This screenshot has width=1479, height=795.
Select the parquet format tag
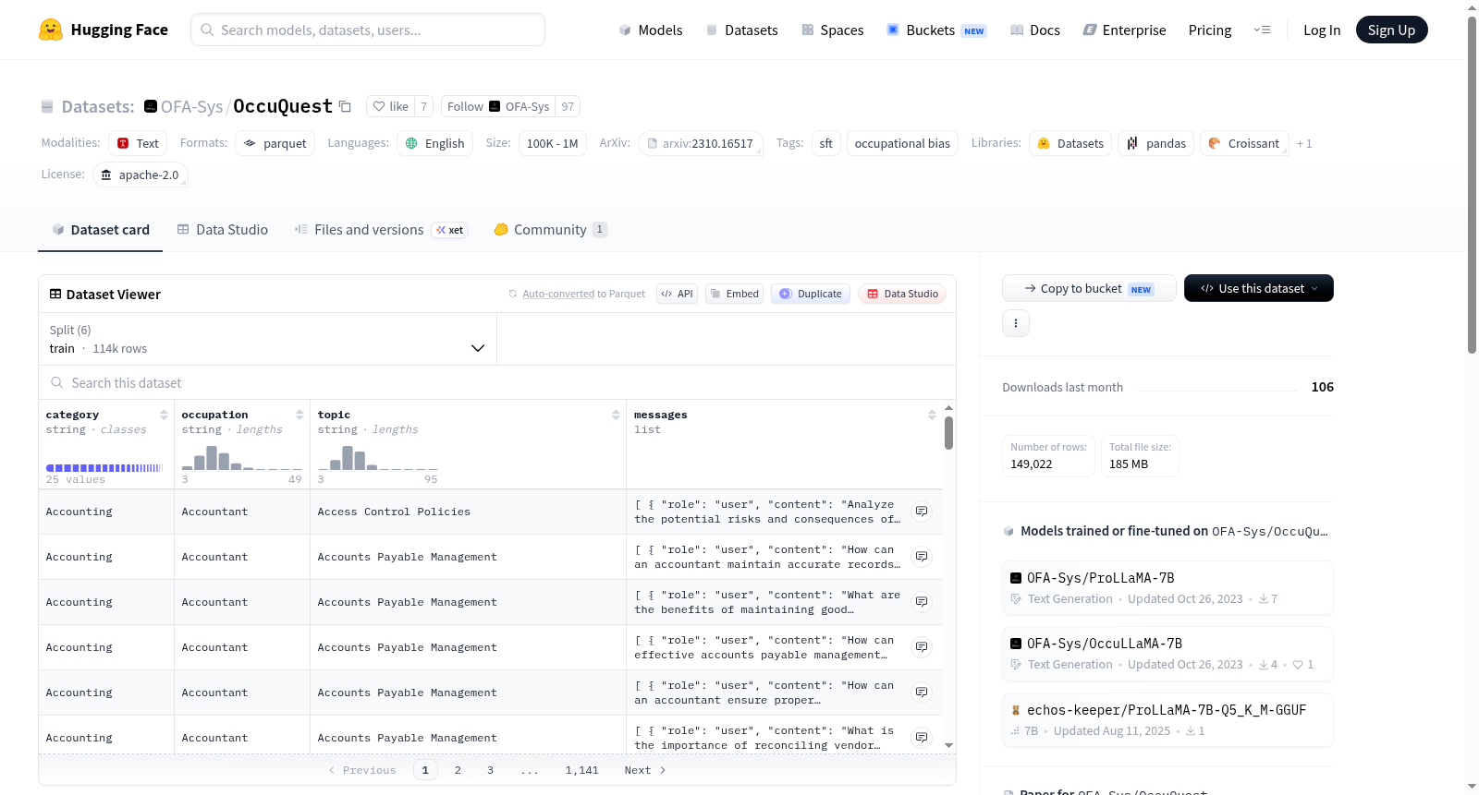[275, 143]
